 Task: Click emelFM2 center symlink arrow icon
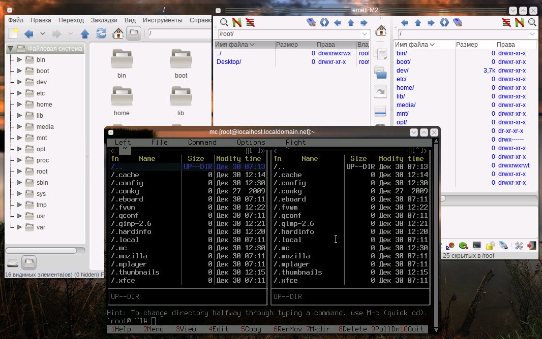[381, 92]
